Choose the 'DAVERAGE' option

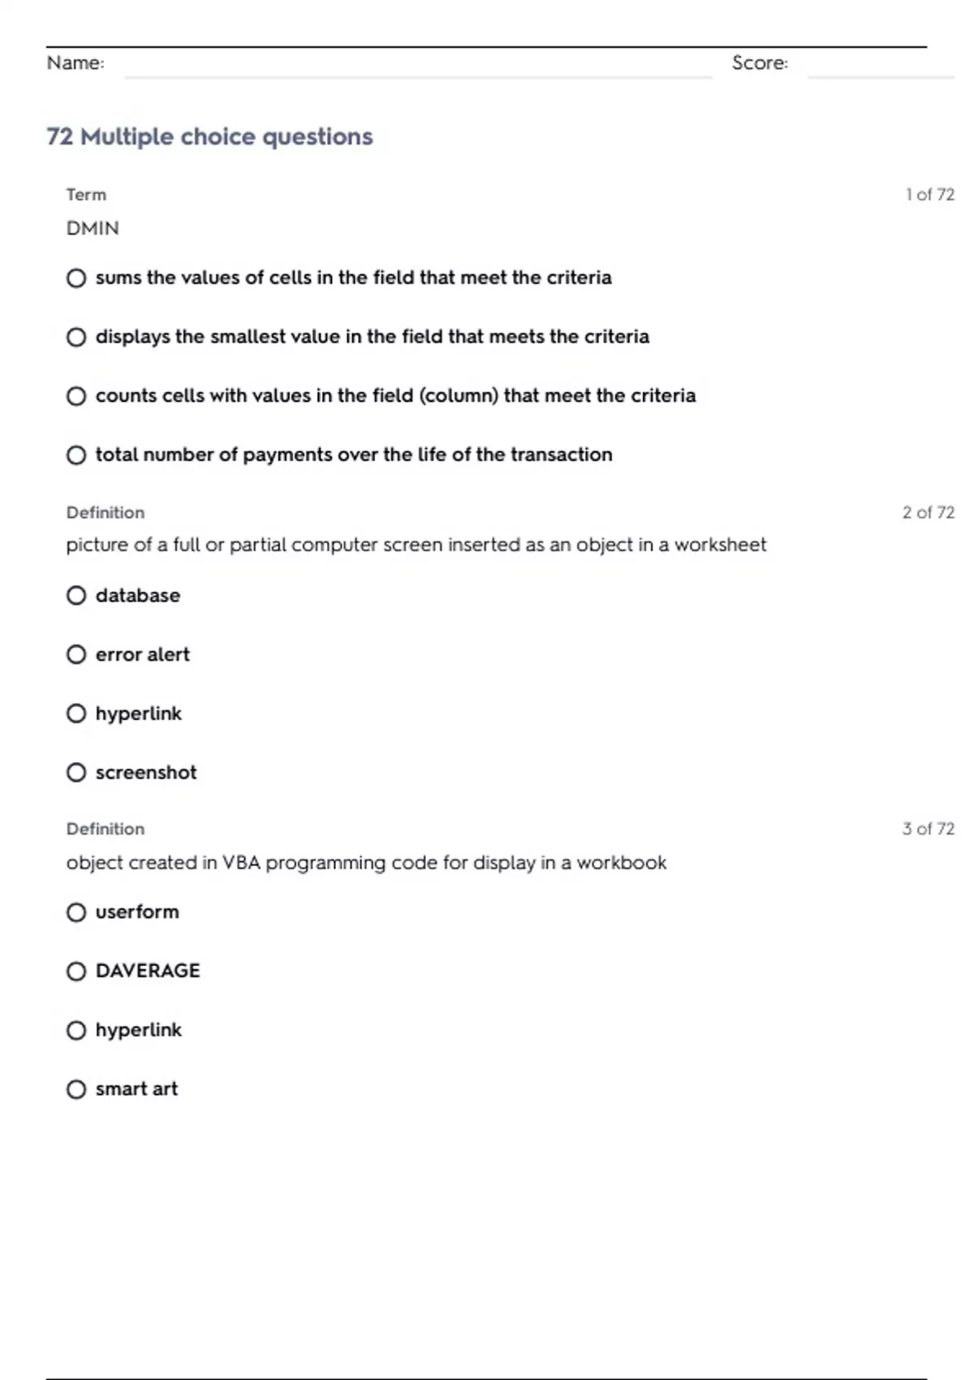pos(76,972)
